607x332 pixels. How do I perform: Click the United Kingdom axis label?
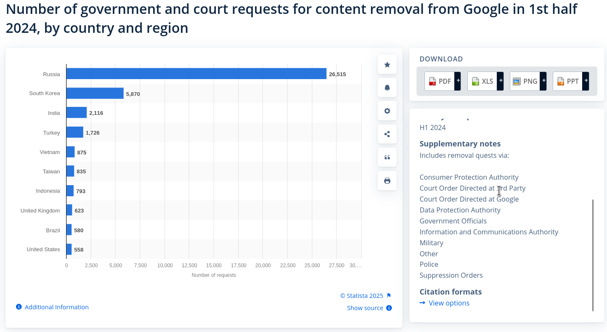[40, 210]
